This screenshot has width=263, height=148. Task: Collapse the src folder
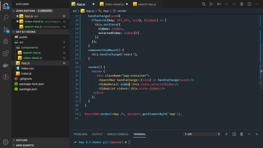[x=40, y=42]
